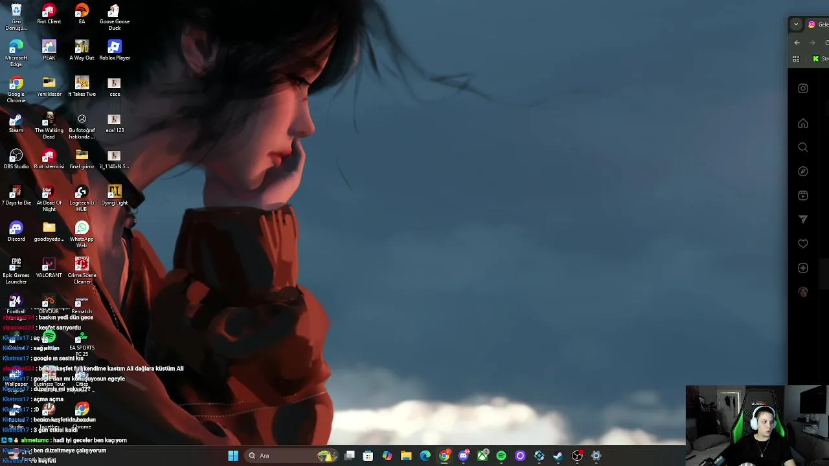Select the goodbyedp folder on desktop
This screenshot has width=829, height=466.
49,232
